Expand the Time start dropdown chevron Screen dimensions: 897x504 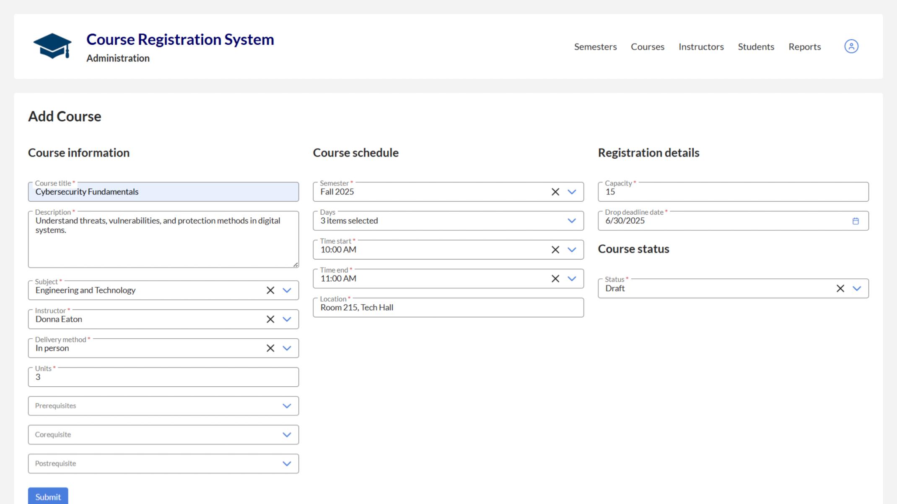click(x=572, y=249)
